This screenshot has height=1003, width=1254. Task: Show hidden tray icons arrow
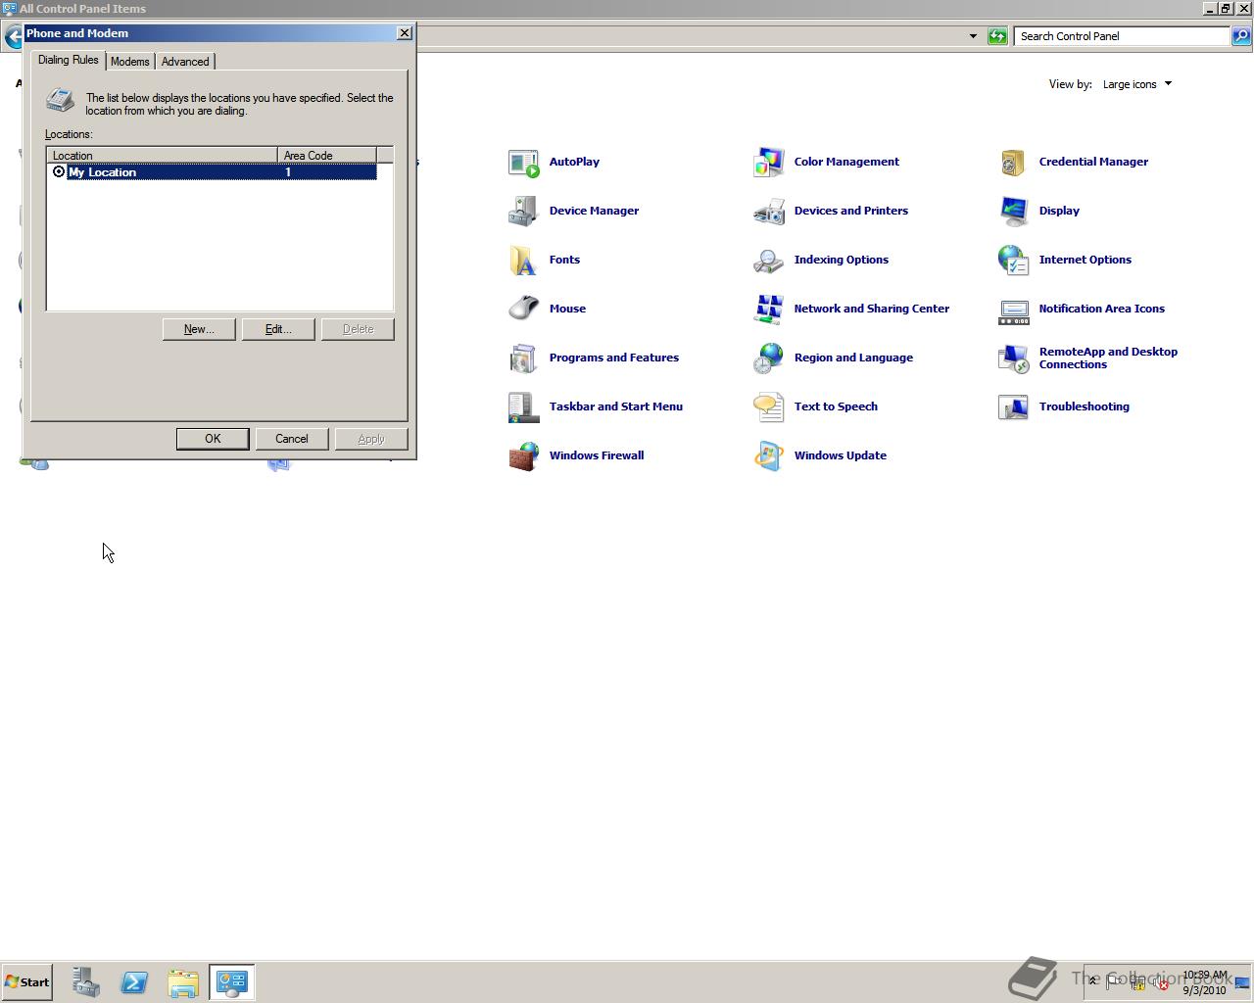(x=1092, y=982)
